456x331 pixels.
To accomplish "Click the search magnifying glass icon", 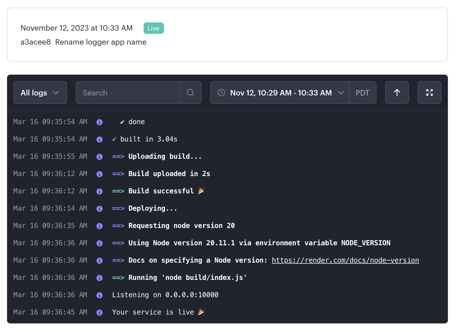I will 190,92.
